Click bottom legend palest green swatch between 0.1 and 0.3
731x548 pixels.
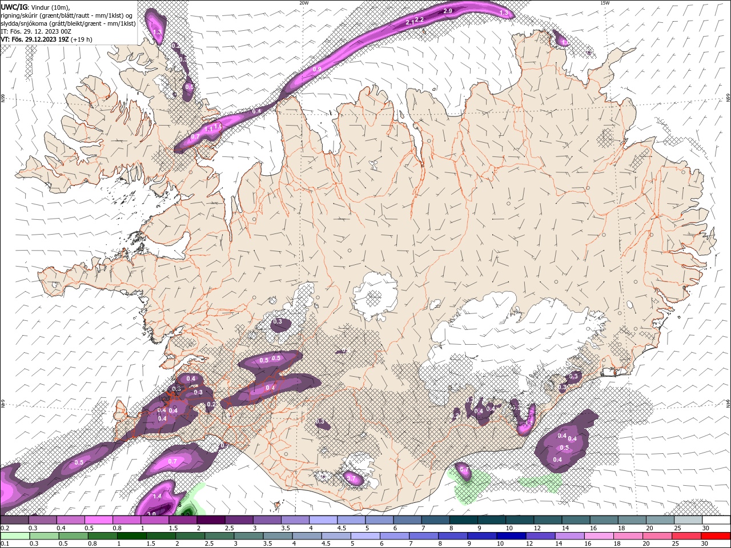coord(14,536)
